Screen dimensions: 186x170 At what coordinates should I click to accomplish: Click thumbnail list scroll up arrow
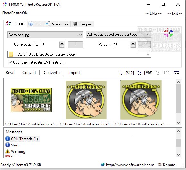178,82
